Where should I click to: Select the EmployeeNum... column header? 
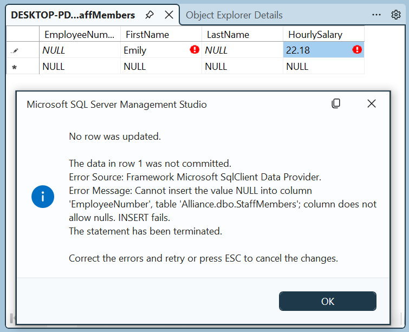tap(80, 34)
